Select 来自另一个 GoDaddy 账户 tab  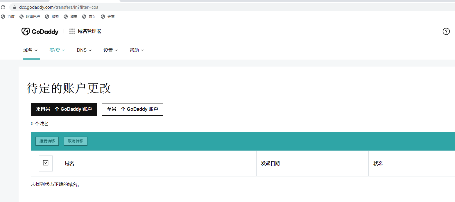tap(64, 109)
